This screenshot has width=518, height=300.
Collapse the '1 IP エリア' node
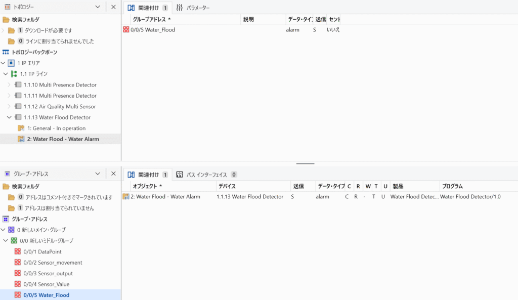(x=3, y=63)
